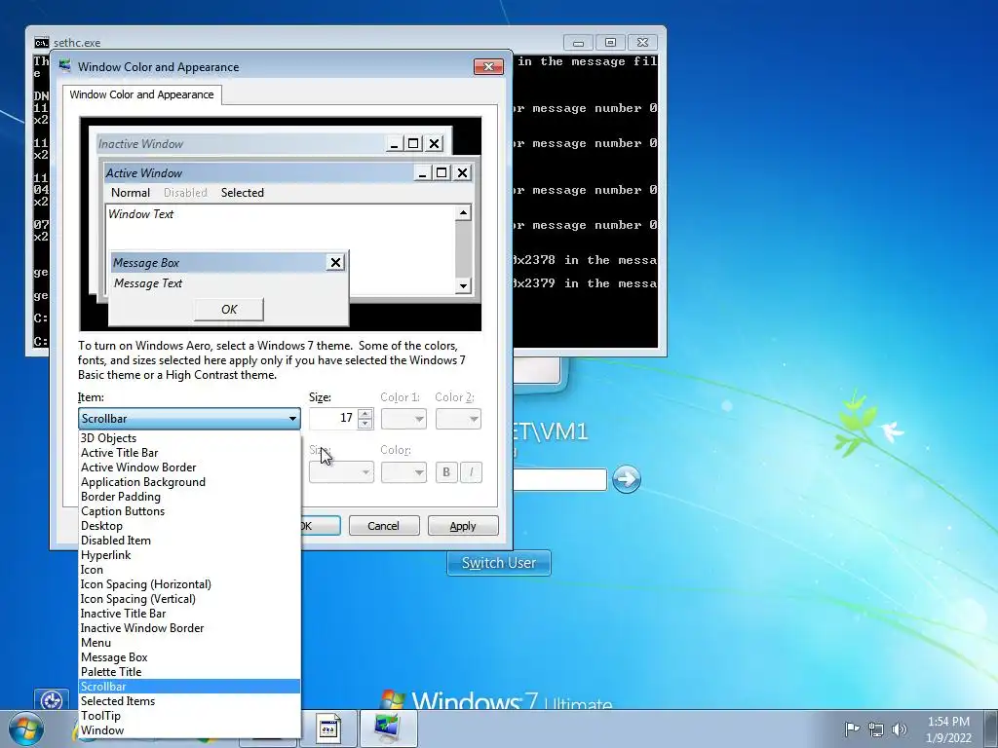The image size is (998, 748).
Task: Click the Switch User button
Action: [x=499, y=564]
